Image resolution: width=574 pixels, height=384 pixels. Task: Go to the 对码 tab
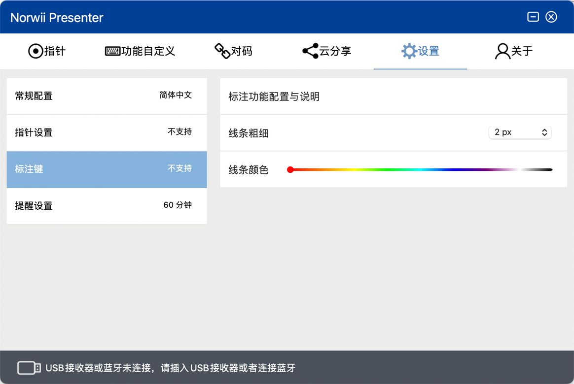tap(233, 51)
